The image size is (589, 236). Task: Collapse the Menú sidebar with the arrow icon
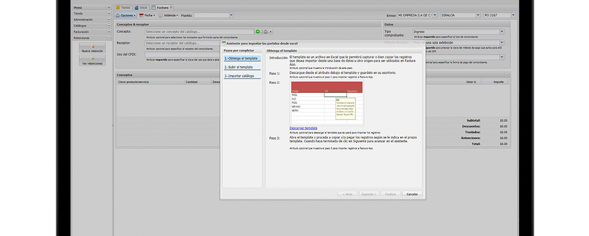coord(110,8)
